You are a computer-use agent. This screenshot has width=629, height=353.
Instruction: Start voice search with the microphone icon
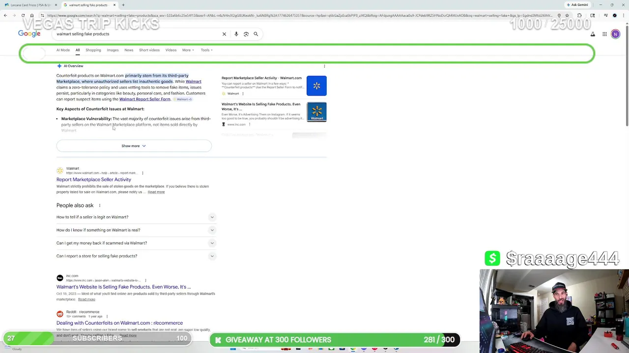pyautogui.click(x=236, y=34)
